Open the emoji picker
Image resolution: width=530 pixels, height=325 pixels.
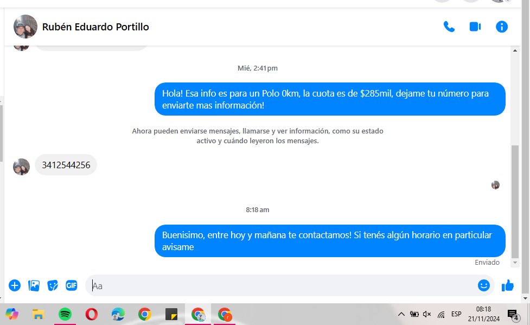pos(484,285)
